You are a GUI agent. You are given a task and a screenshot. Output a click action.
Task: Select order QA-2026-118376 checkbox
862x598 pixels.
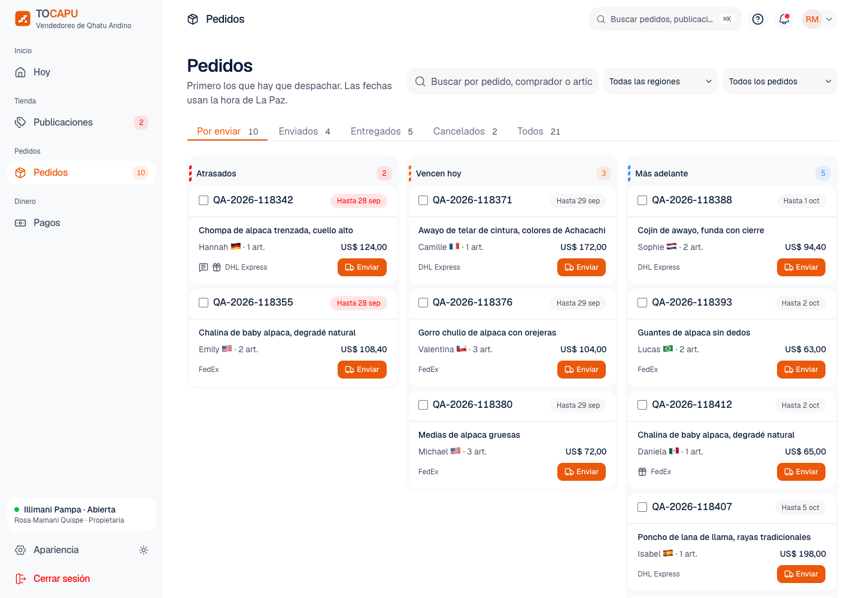423,303
